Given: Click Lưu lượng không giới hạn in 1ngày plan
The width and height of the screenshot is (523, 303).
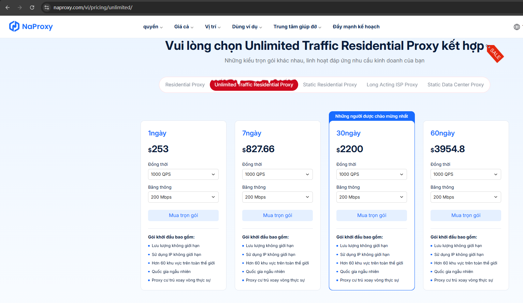Looking at the screenshot, I should click(175, 246).
